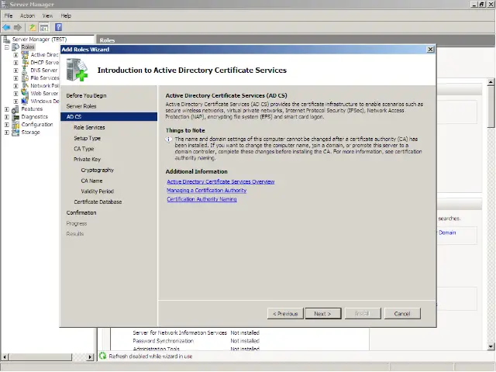496x372 pixels.
Task: Go to CA Type wizard step
Action: click(x=84, y=149)
